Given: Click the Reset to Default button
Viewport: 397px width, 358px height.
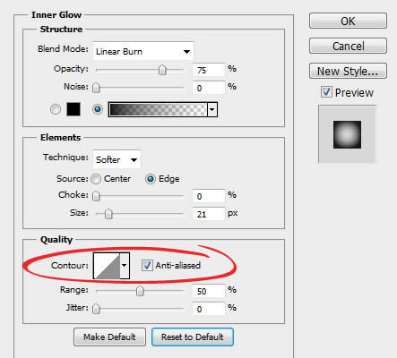Looking at the screenshot, I should (x=193, y=337).
